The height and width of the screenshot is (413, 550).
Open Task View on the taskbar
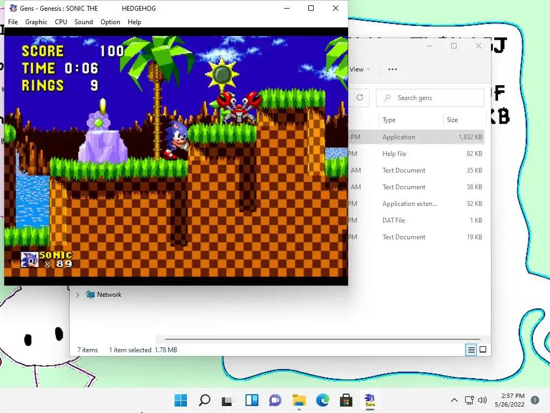point(228,400)
